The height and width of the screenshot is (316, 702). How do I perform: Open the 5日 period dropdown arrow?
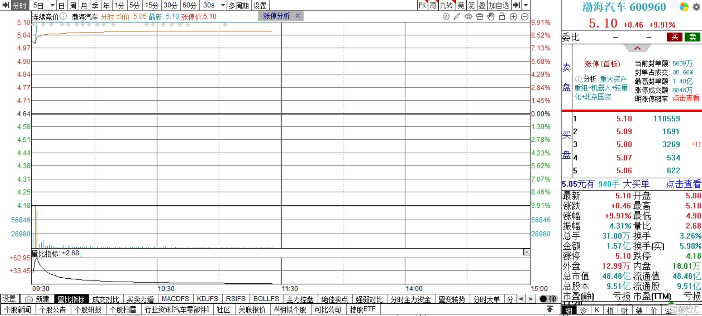pyautogui.click(x=53, y=6)
